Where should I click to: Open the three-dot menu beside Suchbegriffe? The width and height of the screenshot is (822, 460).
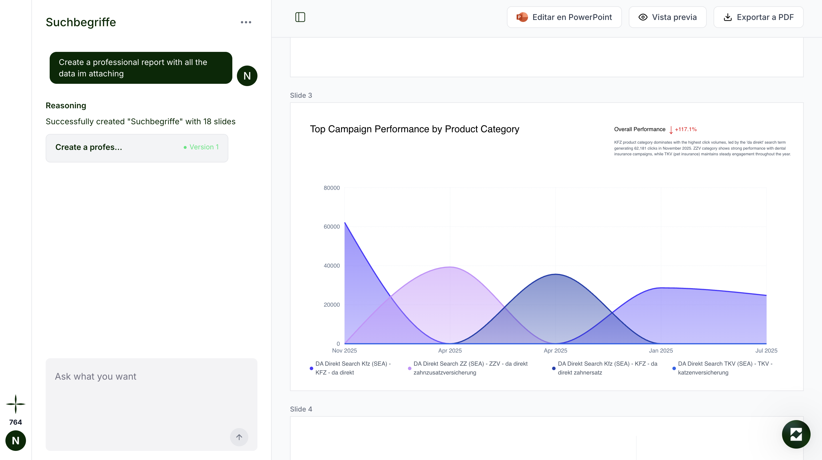[x=246, y=22]
